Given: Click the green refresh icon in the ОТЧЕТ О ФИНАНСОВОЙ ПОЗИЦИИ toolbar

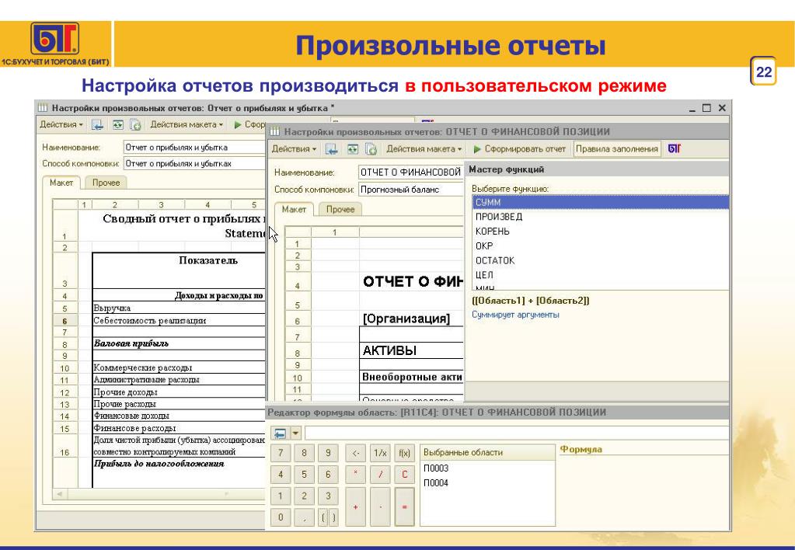Looking at the screenshot, I should click(352, 149).
